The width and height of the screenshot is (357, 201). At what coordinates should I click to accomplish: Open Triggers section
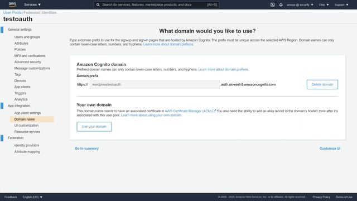(20, 93)
